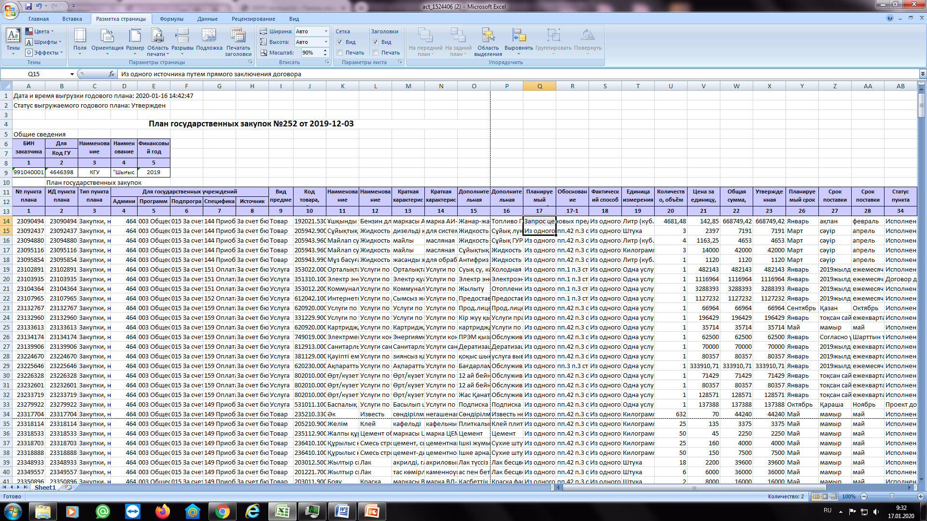Click the Select All corner of the grid
The image size is (927, 521).
coord(6,86)
